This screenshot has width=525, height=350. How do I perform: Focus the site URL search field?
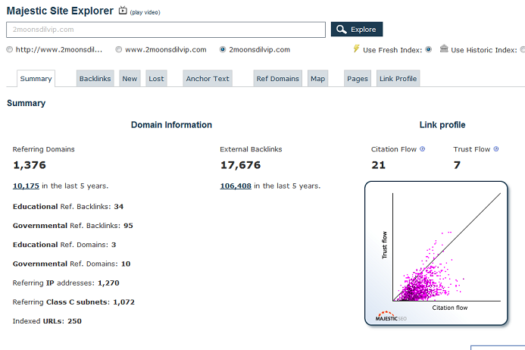[166, 30]
